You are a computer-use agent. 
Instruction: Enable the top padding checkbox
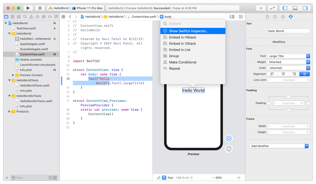click(x=288, y=96)
